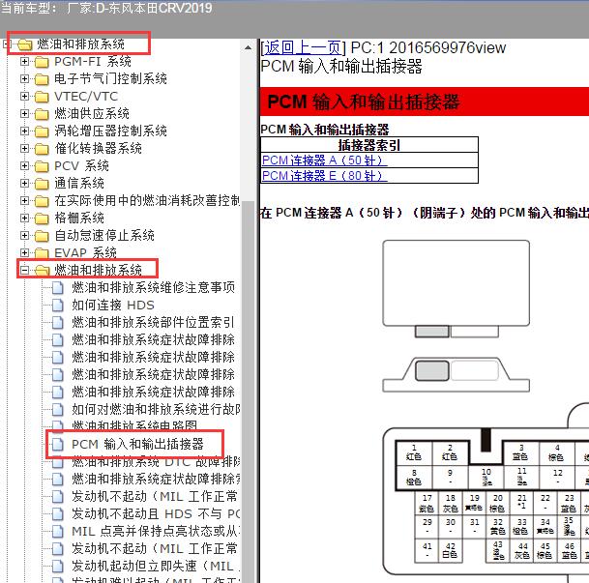Go back via 返回上一页 link
Screen dimensions: 589x583
(x=303, y=48)
